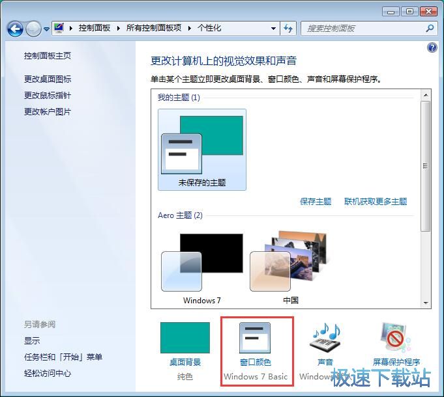Select the 未保存的主题 theme thumbnail
444x397 pixels.
coord(202,150)
